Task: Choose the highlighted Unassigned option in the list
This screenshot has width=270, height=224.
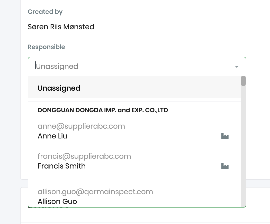Action: [59, 88]
